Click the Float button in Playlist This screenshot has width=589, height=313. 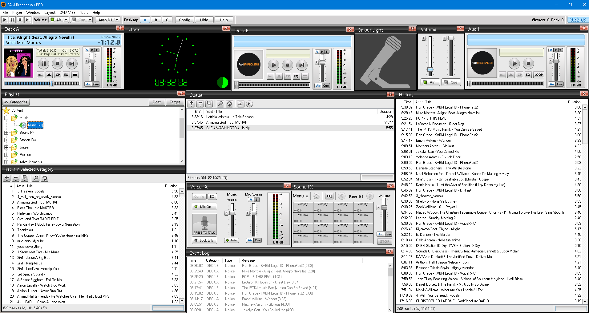click(157, 102)
